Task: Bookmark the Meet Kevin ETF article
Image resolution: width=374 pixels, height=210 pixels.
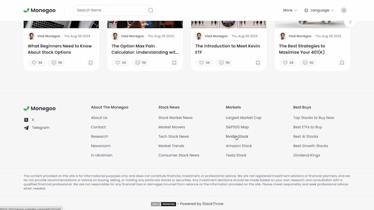Action: [258, 63]
